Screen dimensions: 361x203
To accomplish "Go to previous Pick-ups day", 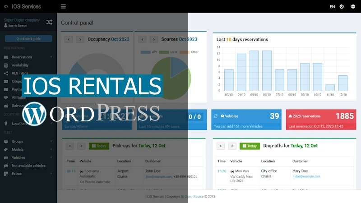I will click(x=70, y=146).
